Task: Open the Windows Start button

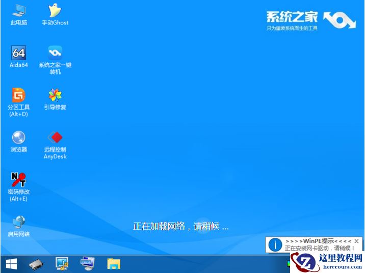Action: [x=11, y=264]
